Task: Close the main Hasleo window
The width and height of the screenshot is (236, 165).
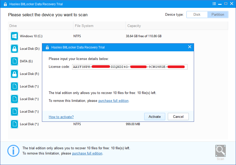Action: [x=232, y=4]
